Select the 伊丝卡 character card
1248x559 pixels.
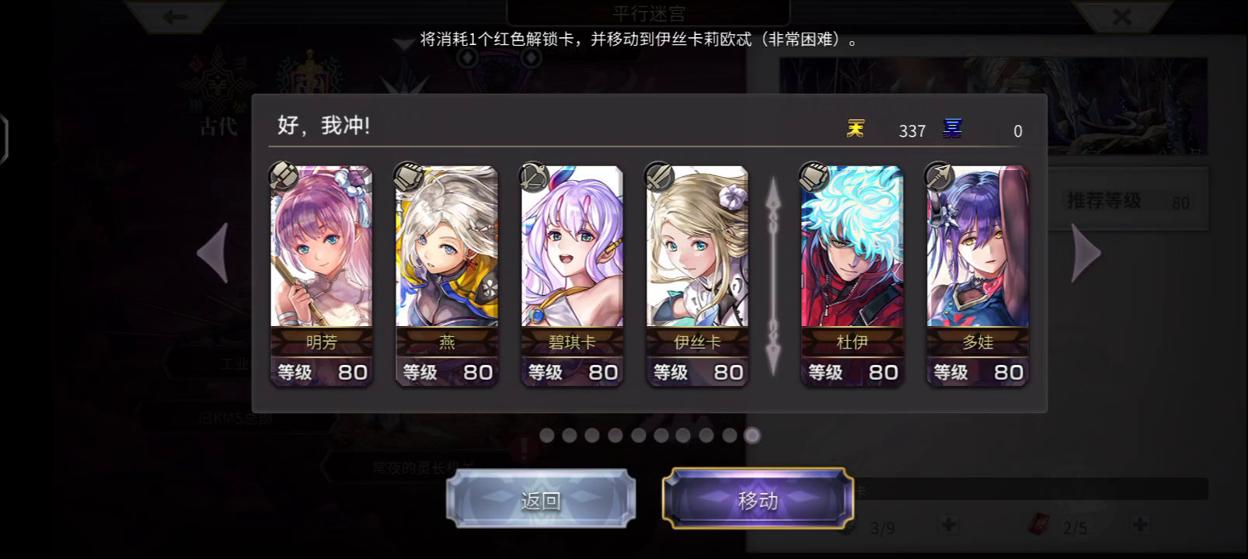point(697,276)
